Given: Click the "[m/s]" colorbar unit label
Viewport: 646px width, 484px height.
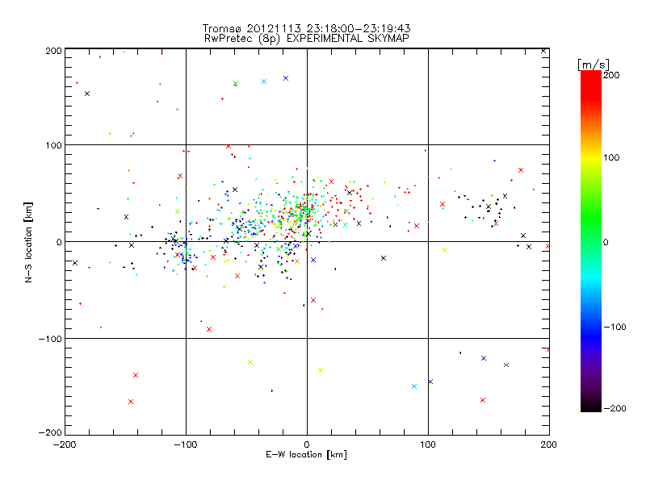Looking at the screenshot, I should click(594, 65).
